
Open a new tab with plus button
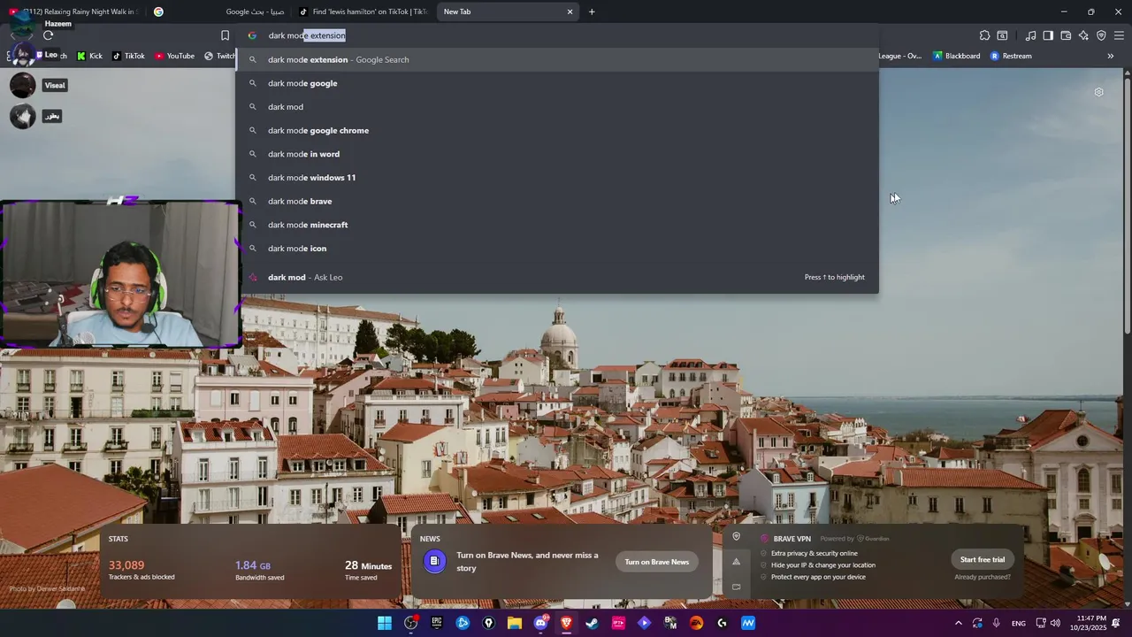pos(592,12)
